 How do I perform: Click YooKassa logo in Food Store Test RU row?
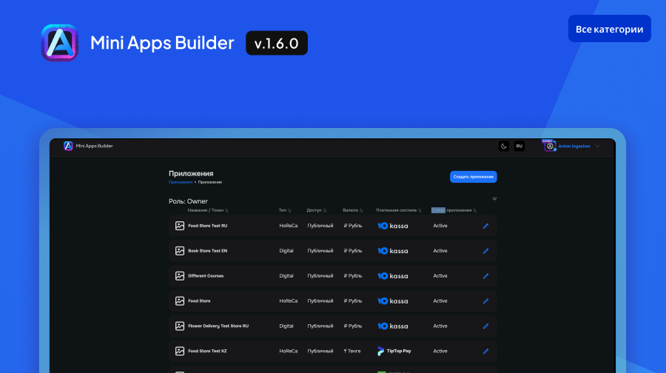[393, 226]
